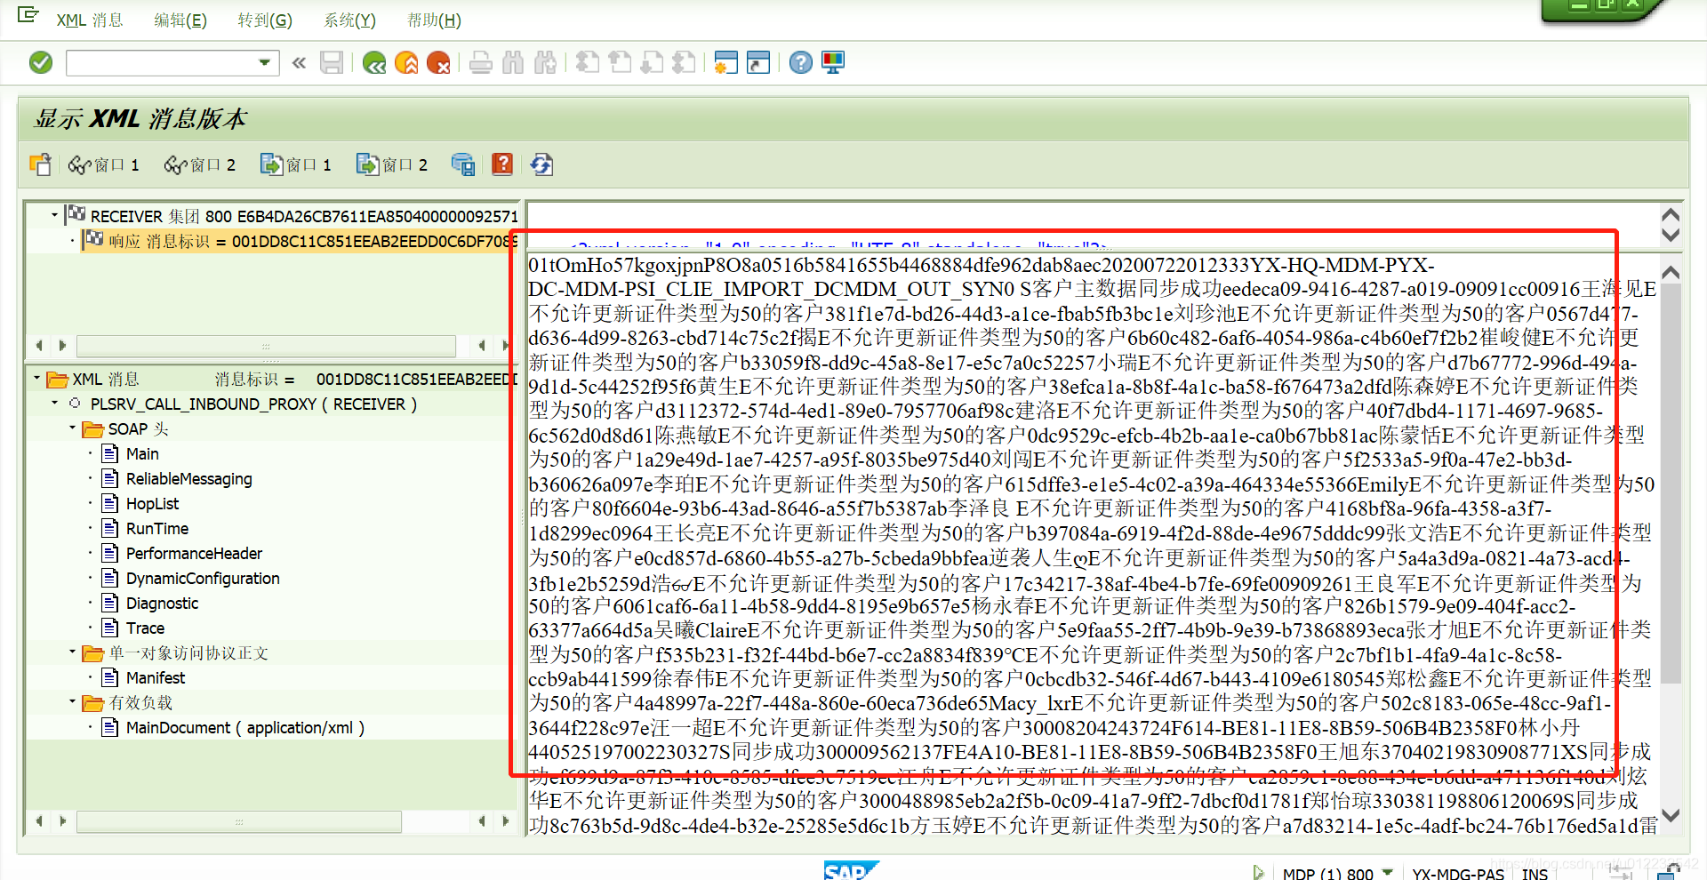The height and width of the screenshot is (880, 1707).
Task: Open the Main document item
Action: [142, 454]
